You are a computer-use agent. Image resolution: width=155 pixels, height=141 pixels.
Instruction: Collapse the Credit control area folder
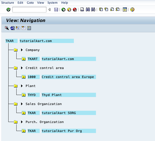16,68
